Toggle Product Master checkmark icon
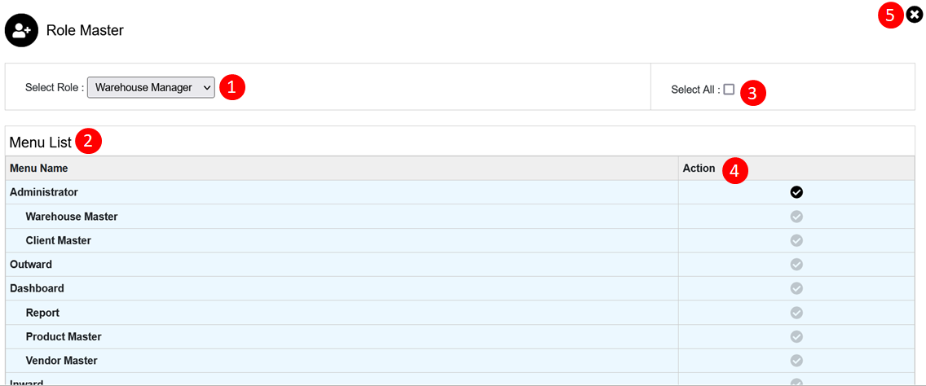 coord(796,336)
